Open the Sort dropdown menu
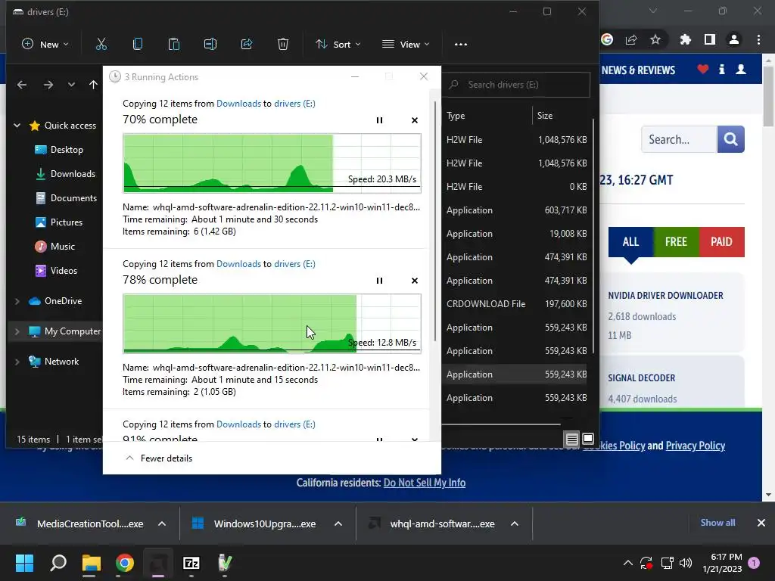This screenshot has height=581, width=775. 338,44
